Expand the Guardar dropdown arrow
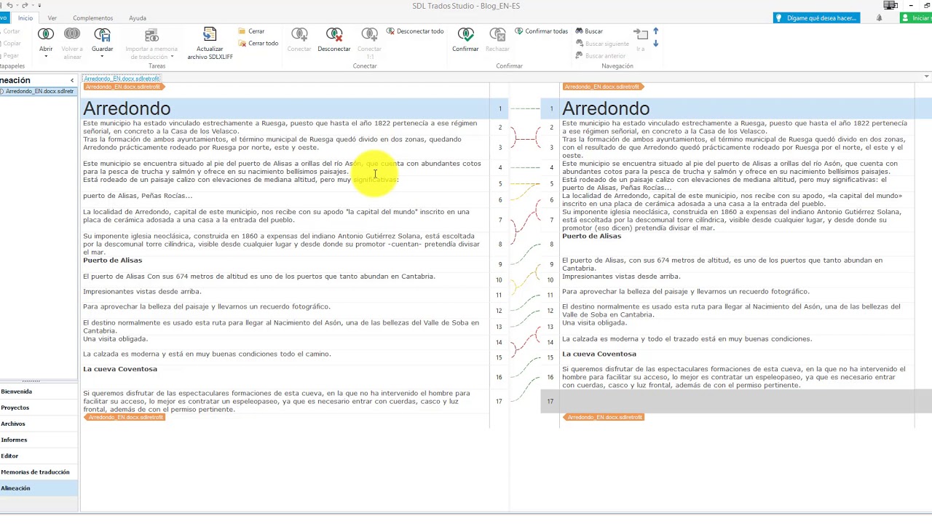Viewport: 932px width, 524px height. pos(102,56)
